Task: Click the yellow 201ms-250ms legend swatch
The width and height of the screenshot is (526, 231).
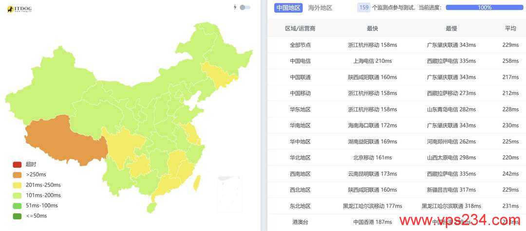Action: click(17, 185)
